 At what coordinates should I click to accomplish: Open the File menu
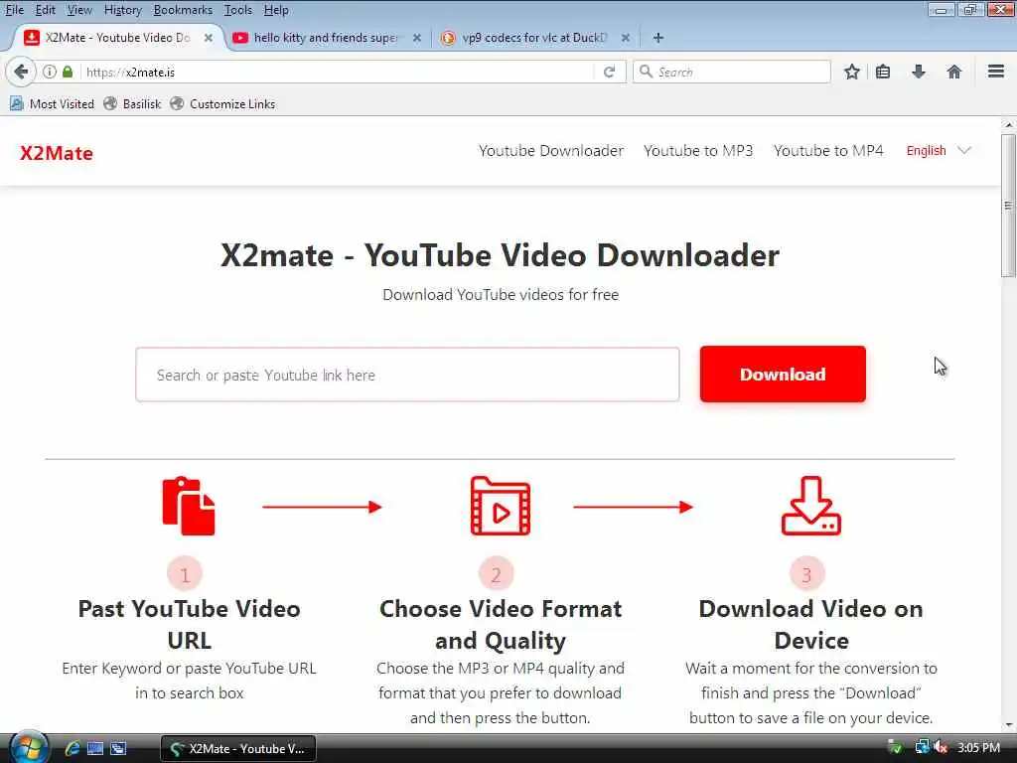[x=14, y=10]
